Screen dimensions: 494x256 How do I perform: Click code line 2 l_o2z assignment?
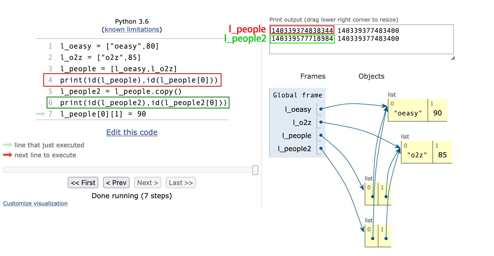[x=100, y=58]
